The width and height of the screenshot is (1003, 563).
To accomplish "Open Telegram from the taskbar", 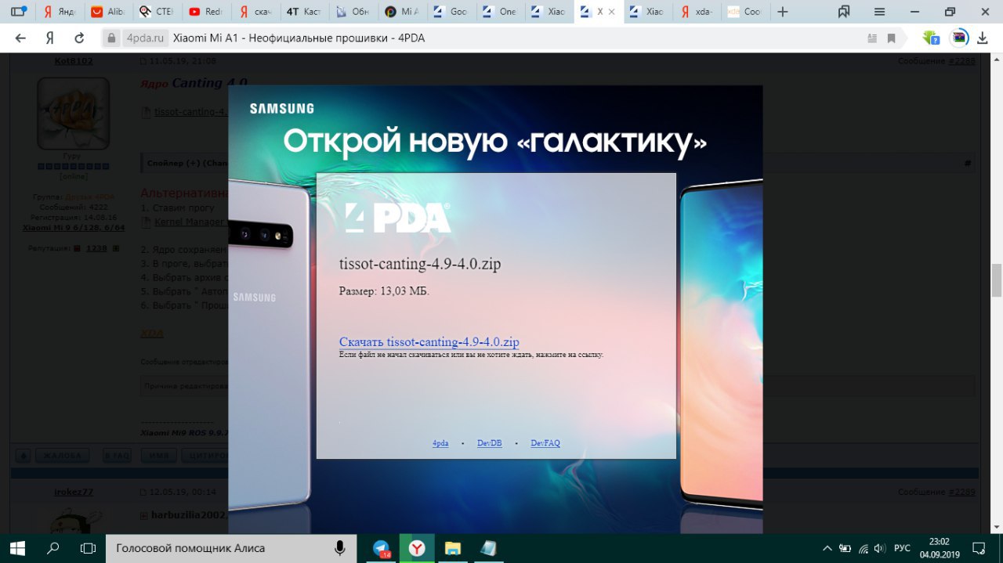I will click(382, 548).
